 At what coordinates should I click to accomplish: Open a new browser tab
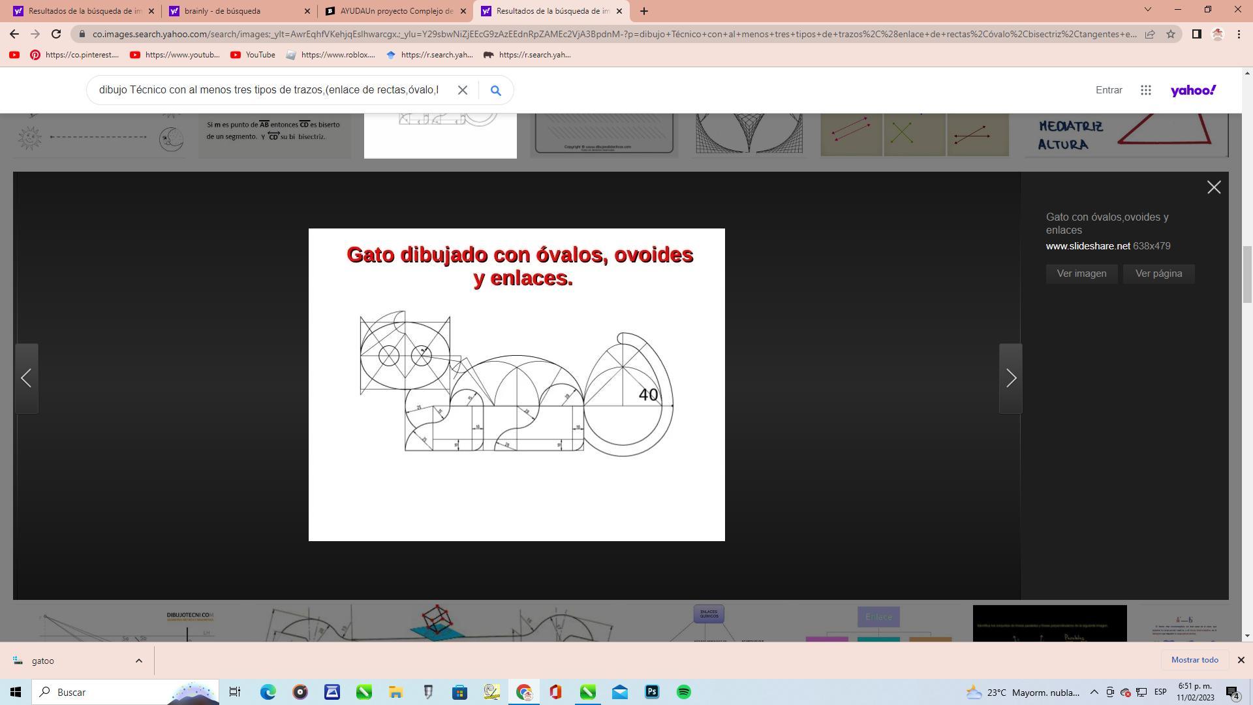point(644,11)
